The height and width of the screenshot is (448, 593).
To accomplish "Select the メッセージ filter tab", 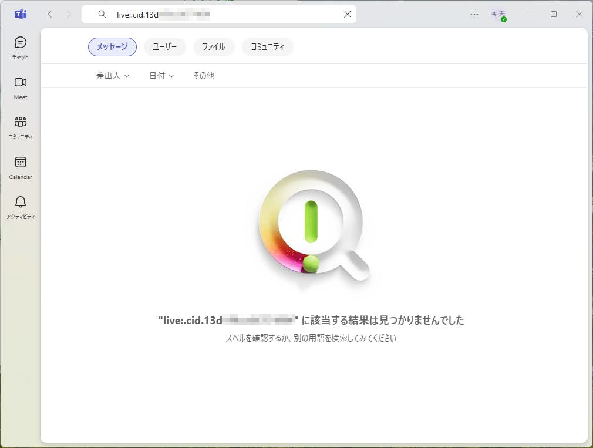I will point(112,47).
